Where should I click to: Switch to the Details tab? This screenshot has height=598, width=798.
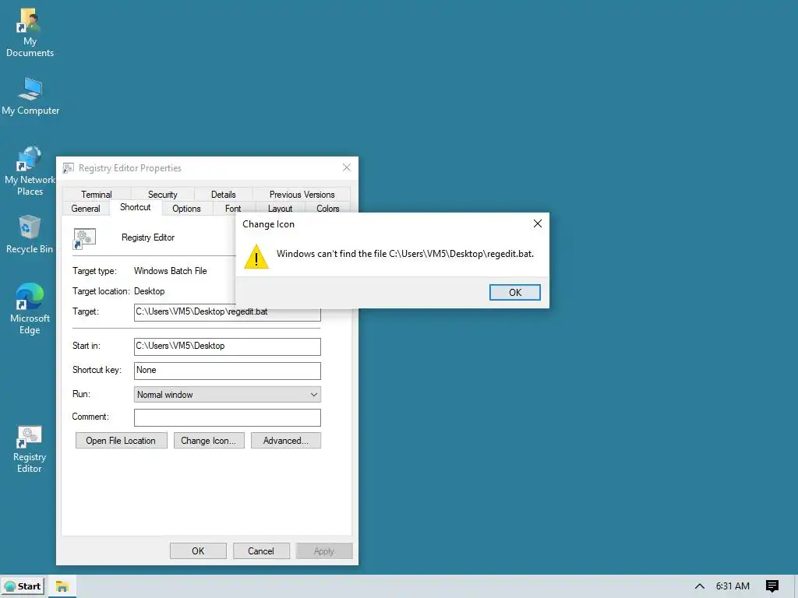223,194
